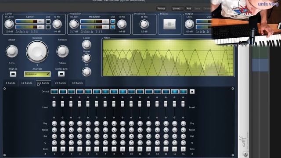281x158 pixels.
Task: Switch to the 12 Bands tab
Action: coord(26,83)
